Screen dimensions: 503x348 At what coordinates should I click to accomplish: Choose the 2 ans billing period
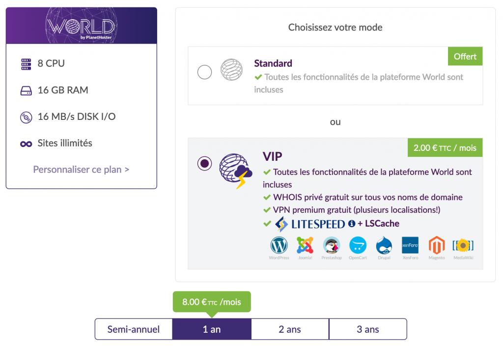pos(290,329)
